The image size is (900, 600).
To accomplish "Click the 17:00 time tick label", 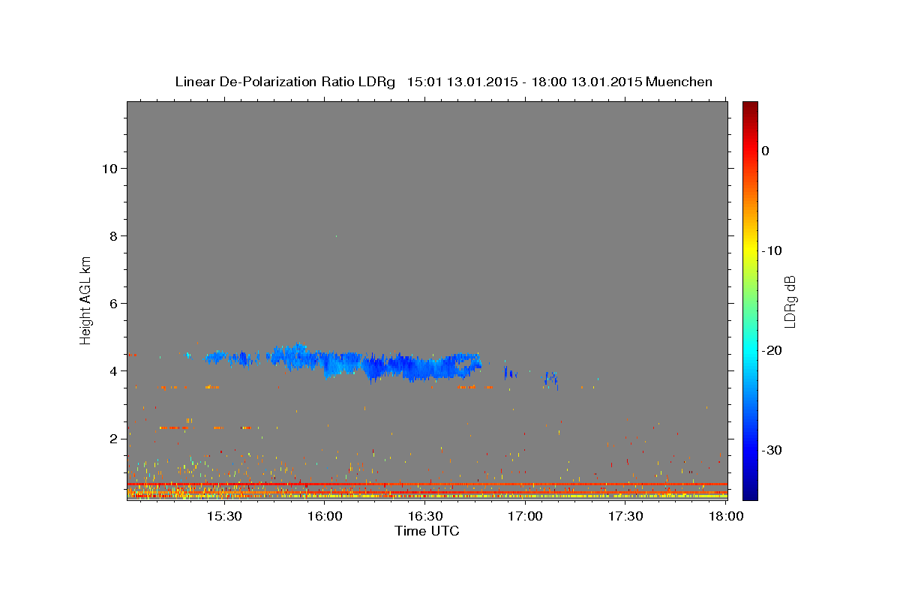I will [x=525, y=517].
